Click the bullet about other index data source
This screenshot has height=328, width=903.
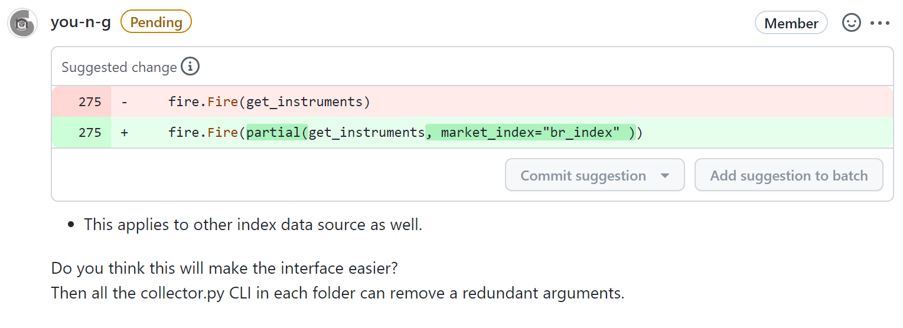(253, 225)
